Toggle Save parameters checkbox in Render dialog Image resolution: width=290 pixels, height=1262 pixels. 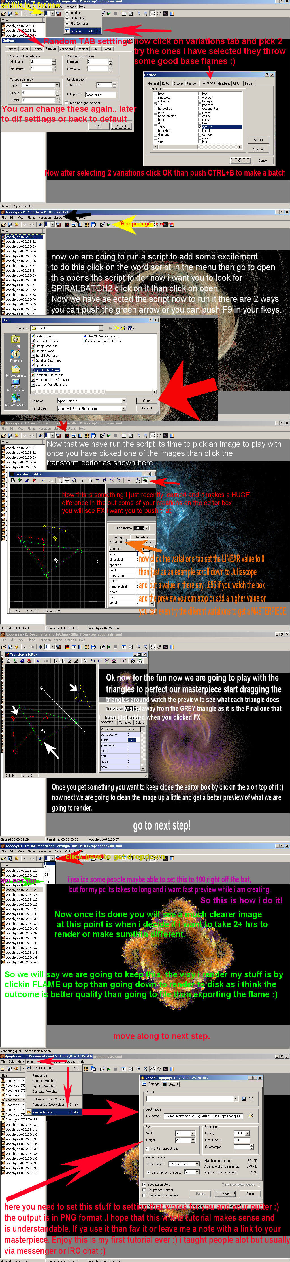pos(144,1185)
